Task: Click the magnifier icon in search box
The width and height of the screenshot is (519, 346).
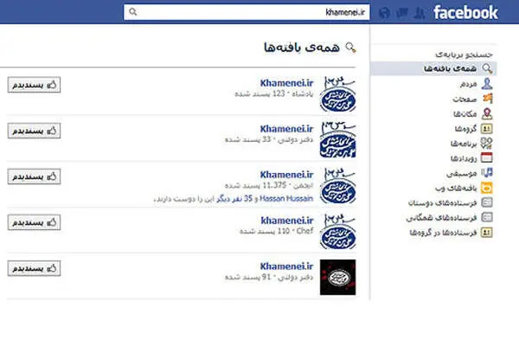Action: tap(133, 12)
